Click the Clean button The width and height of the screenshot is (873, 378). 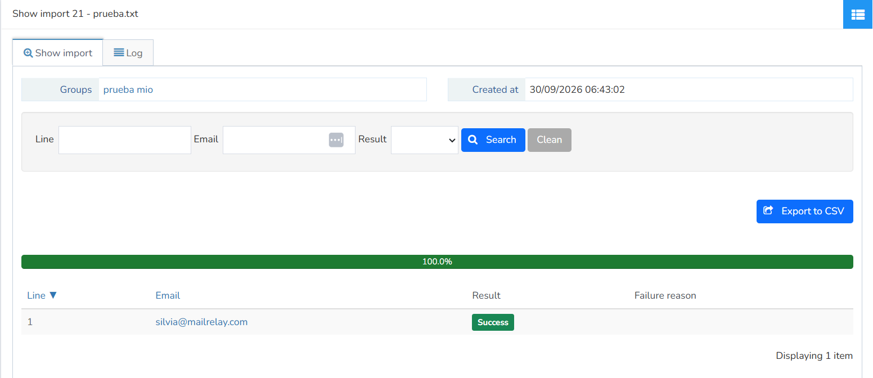550,140
